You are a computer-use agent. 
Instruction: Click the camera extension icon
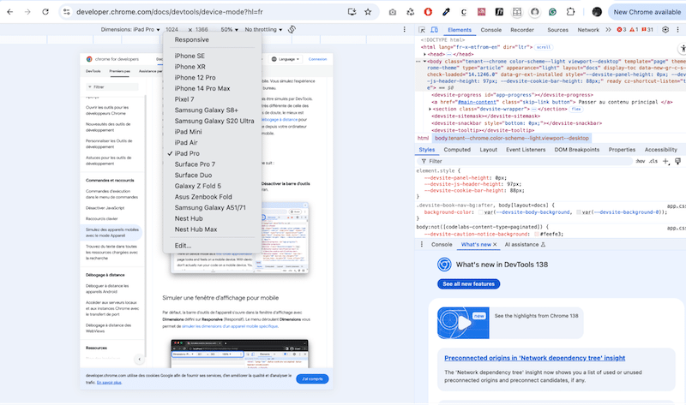(x=393, y=12)
